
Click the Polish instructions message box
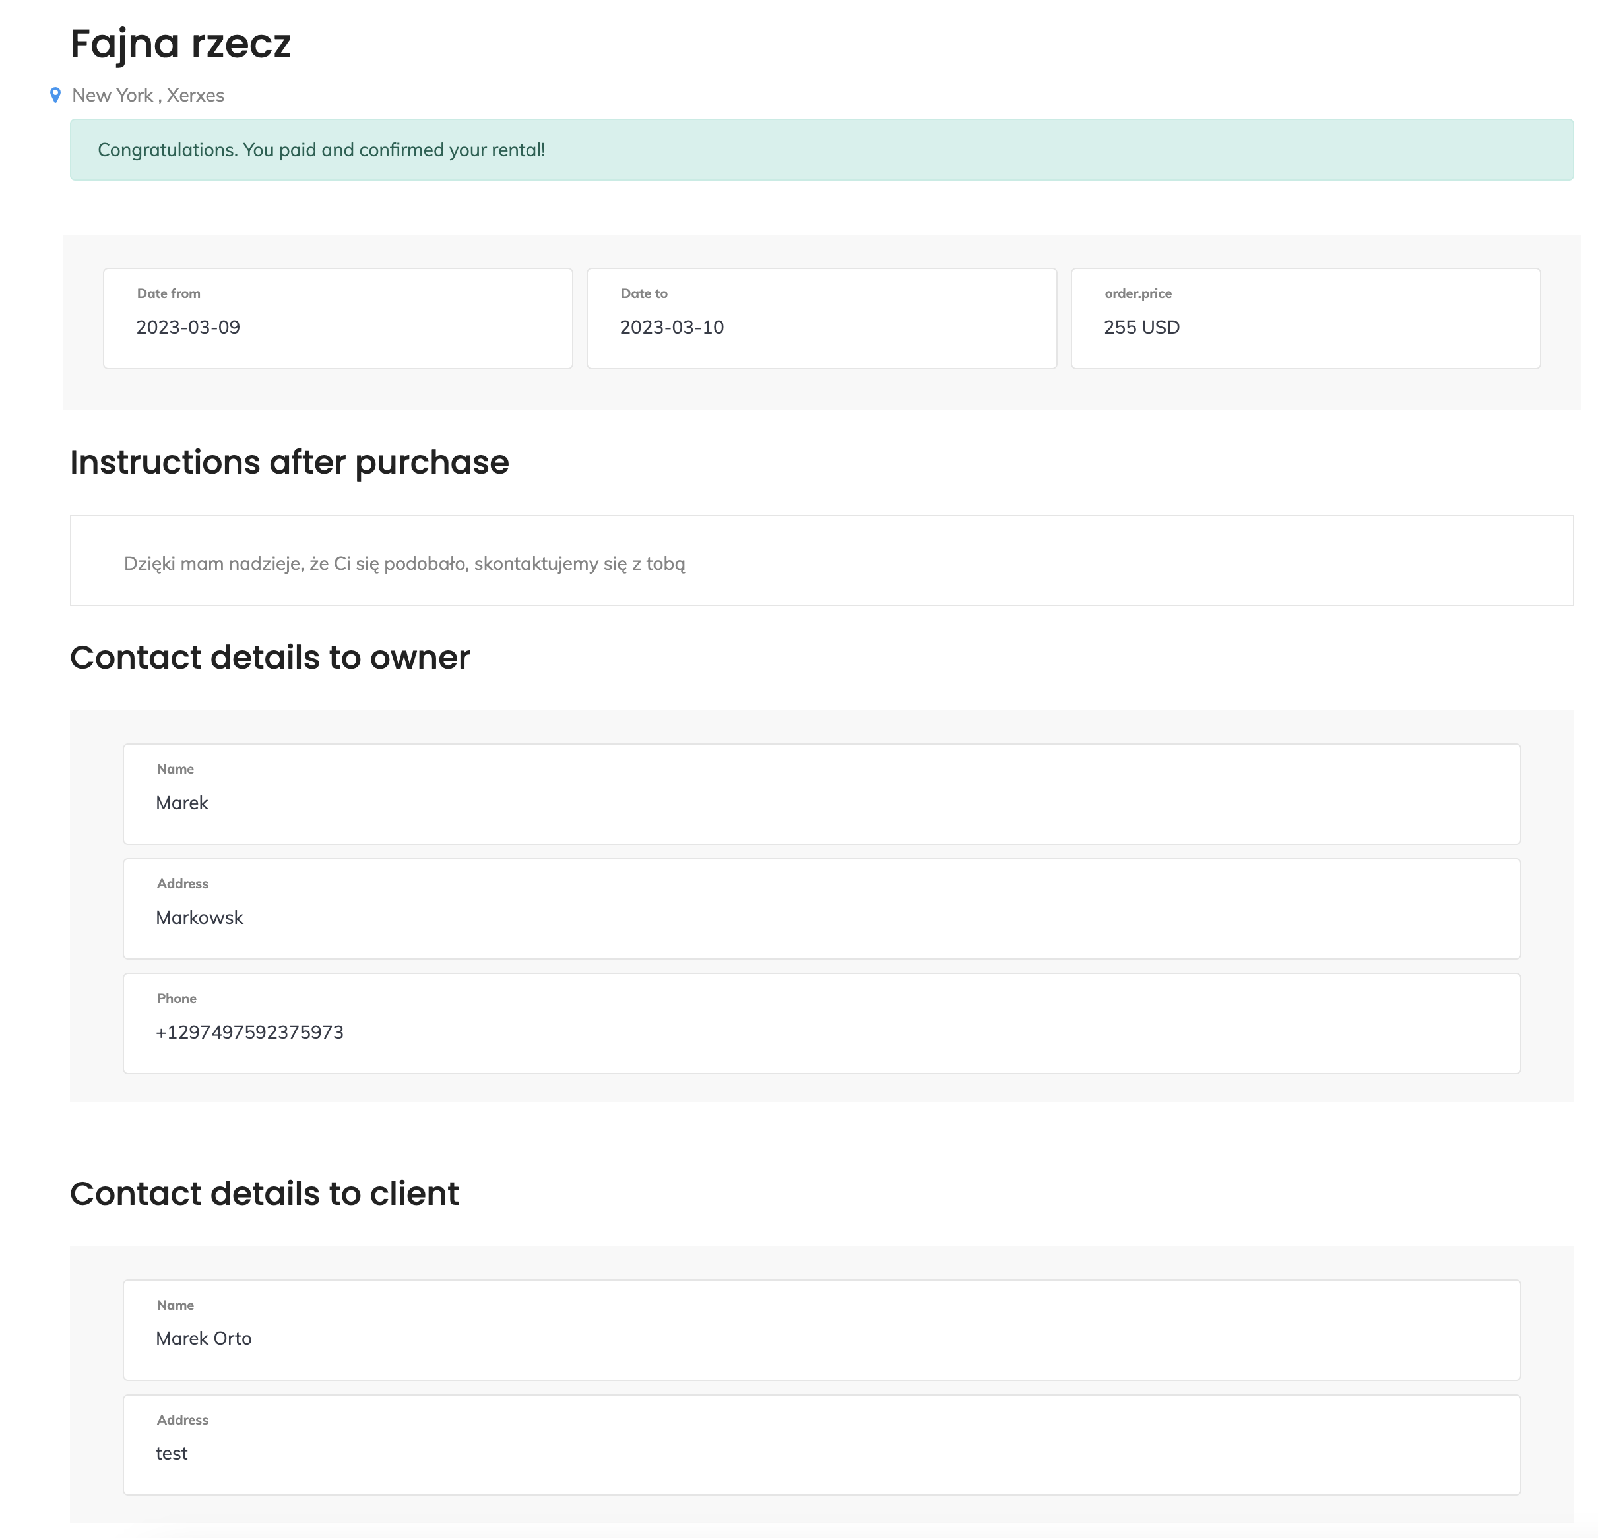tap(821, 561)
